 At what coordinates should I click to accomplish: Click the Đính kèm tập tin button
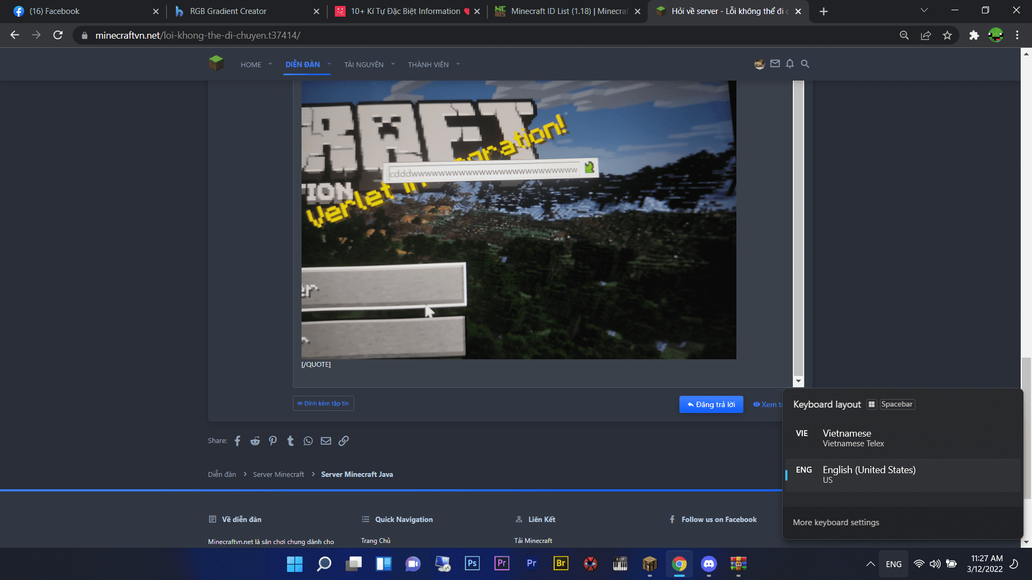coord(323,403)
